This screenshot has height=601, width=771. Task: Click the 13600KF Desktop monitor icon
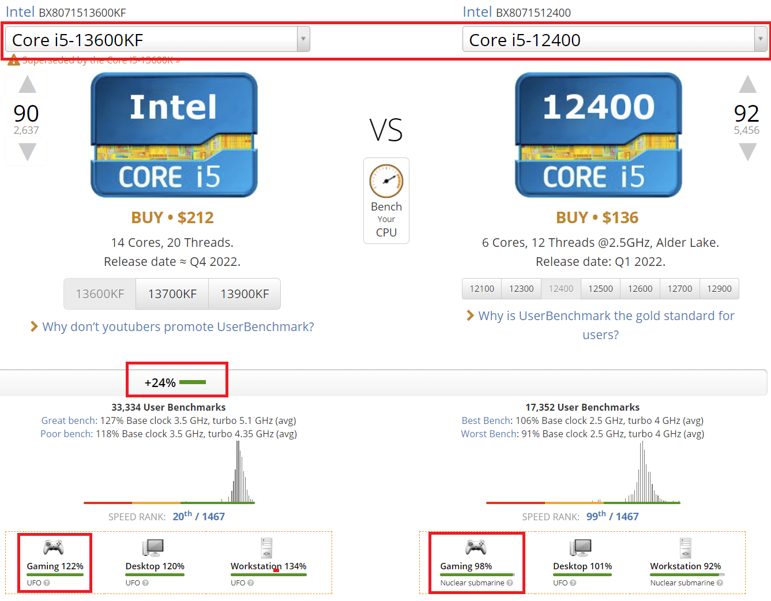153,547
